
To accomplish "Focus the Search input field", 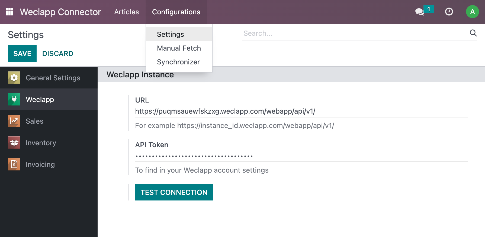I will pos(355,33).
